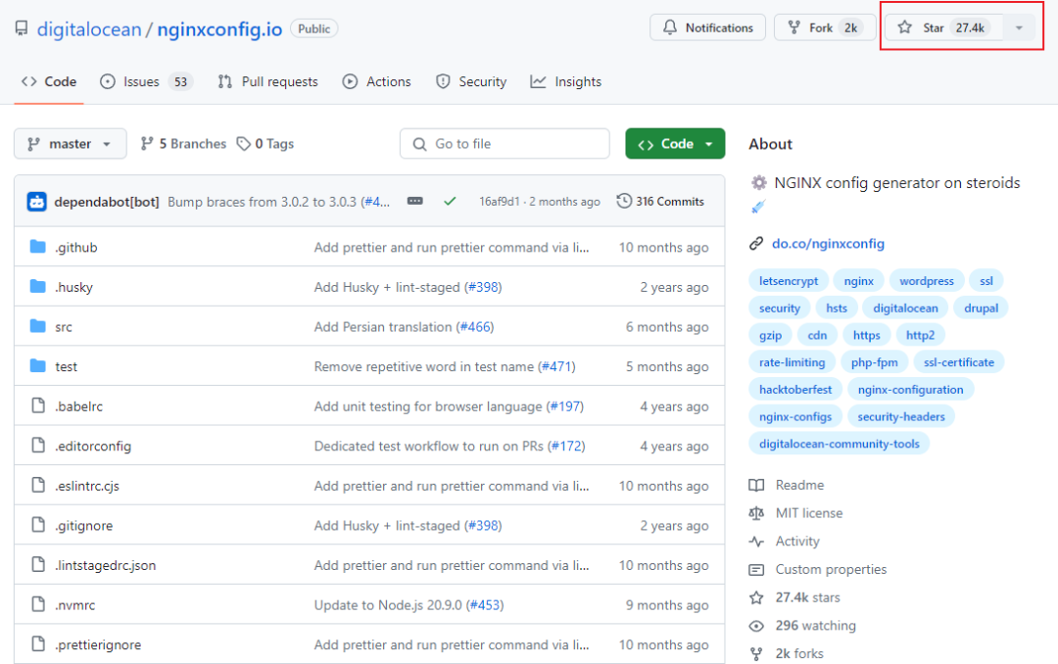1058x664 pixels.
Task: Open the Pull requests tab
Action: [x=267, y=81]
